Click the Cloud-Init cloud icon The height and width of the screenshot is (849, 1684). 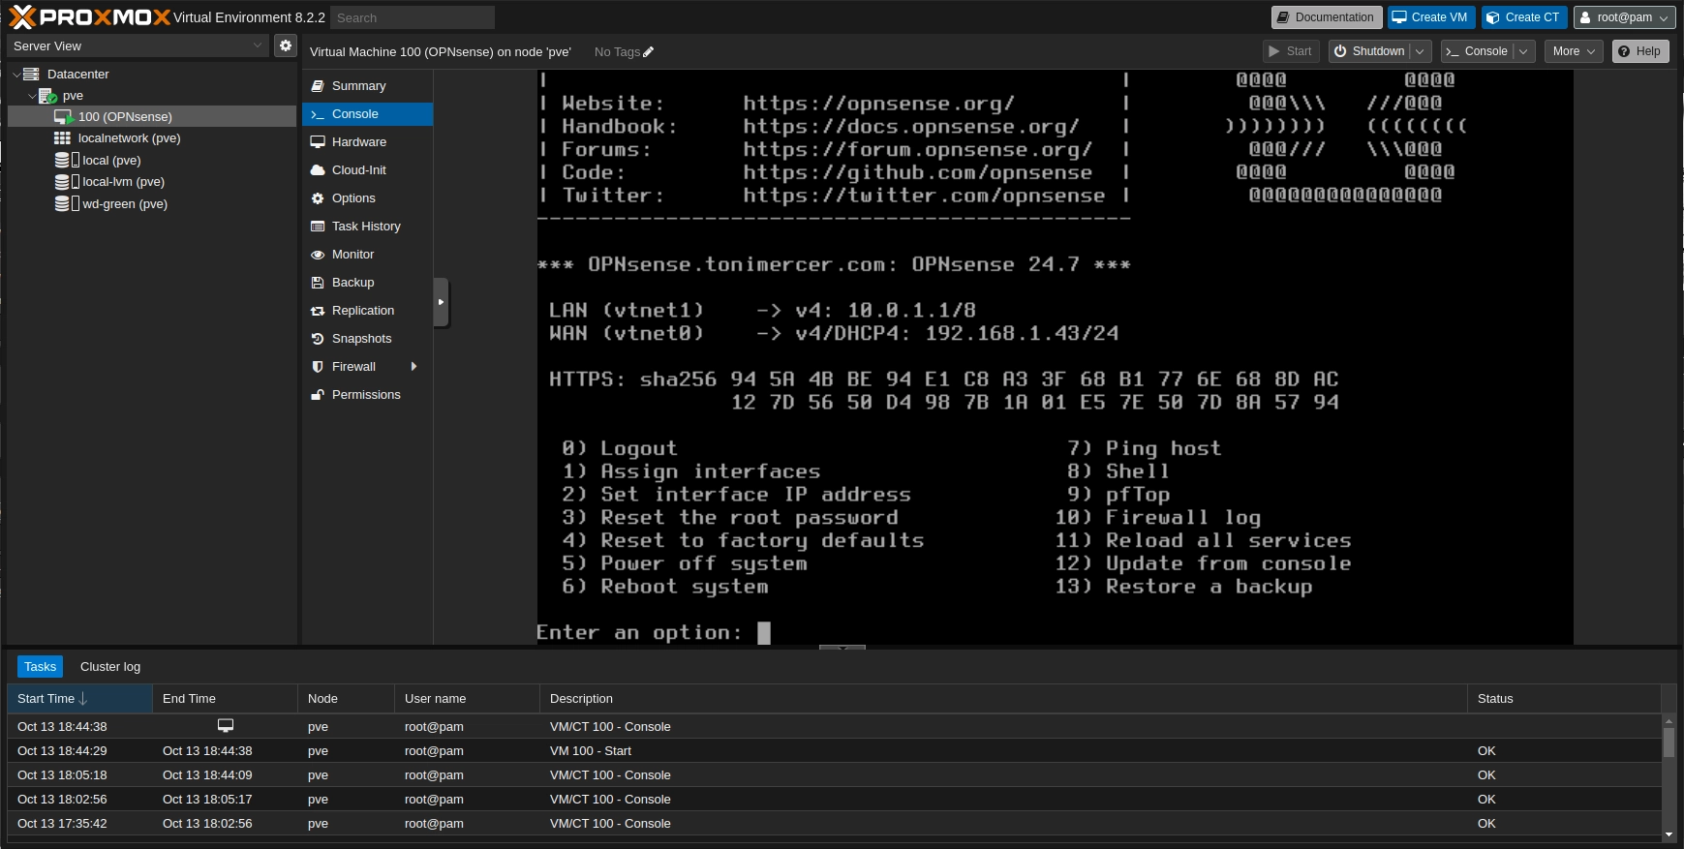tap(317, 170)
